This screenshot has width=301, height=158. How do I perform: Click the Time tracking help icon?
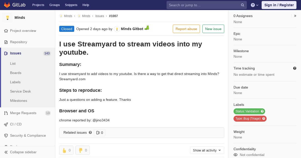click(x=295, y=68)
